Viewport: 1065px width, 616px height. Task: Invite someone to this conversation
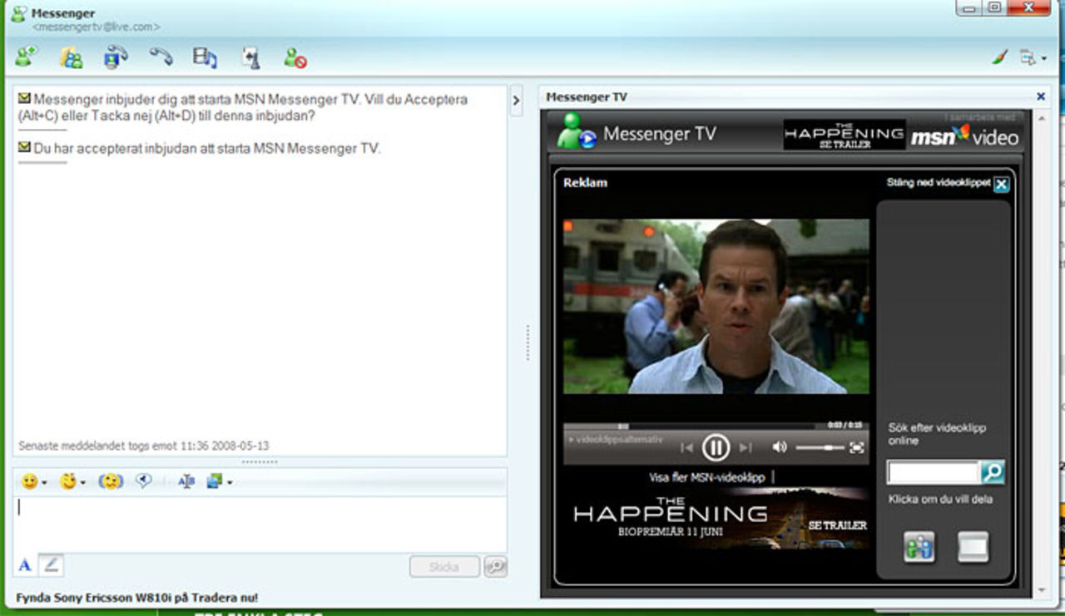point(26,57)
